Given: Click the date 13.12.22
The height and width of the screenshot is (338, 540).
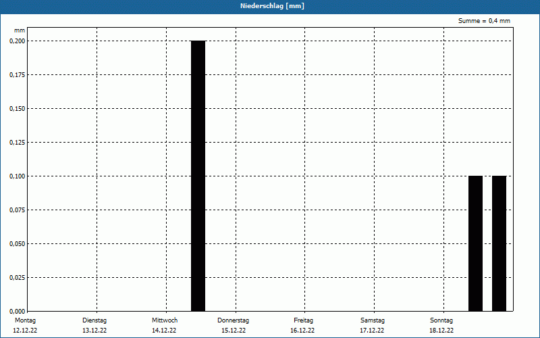Looking at the screenshot, I should coord(94,331).
